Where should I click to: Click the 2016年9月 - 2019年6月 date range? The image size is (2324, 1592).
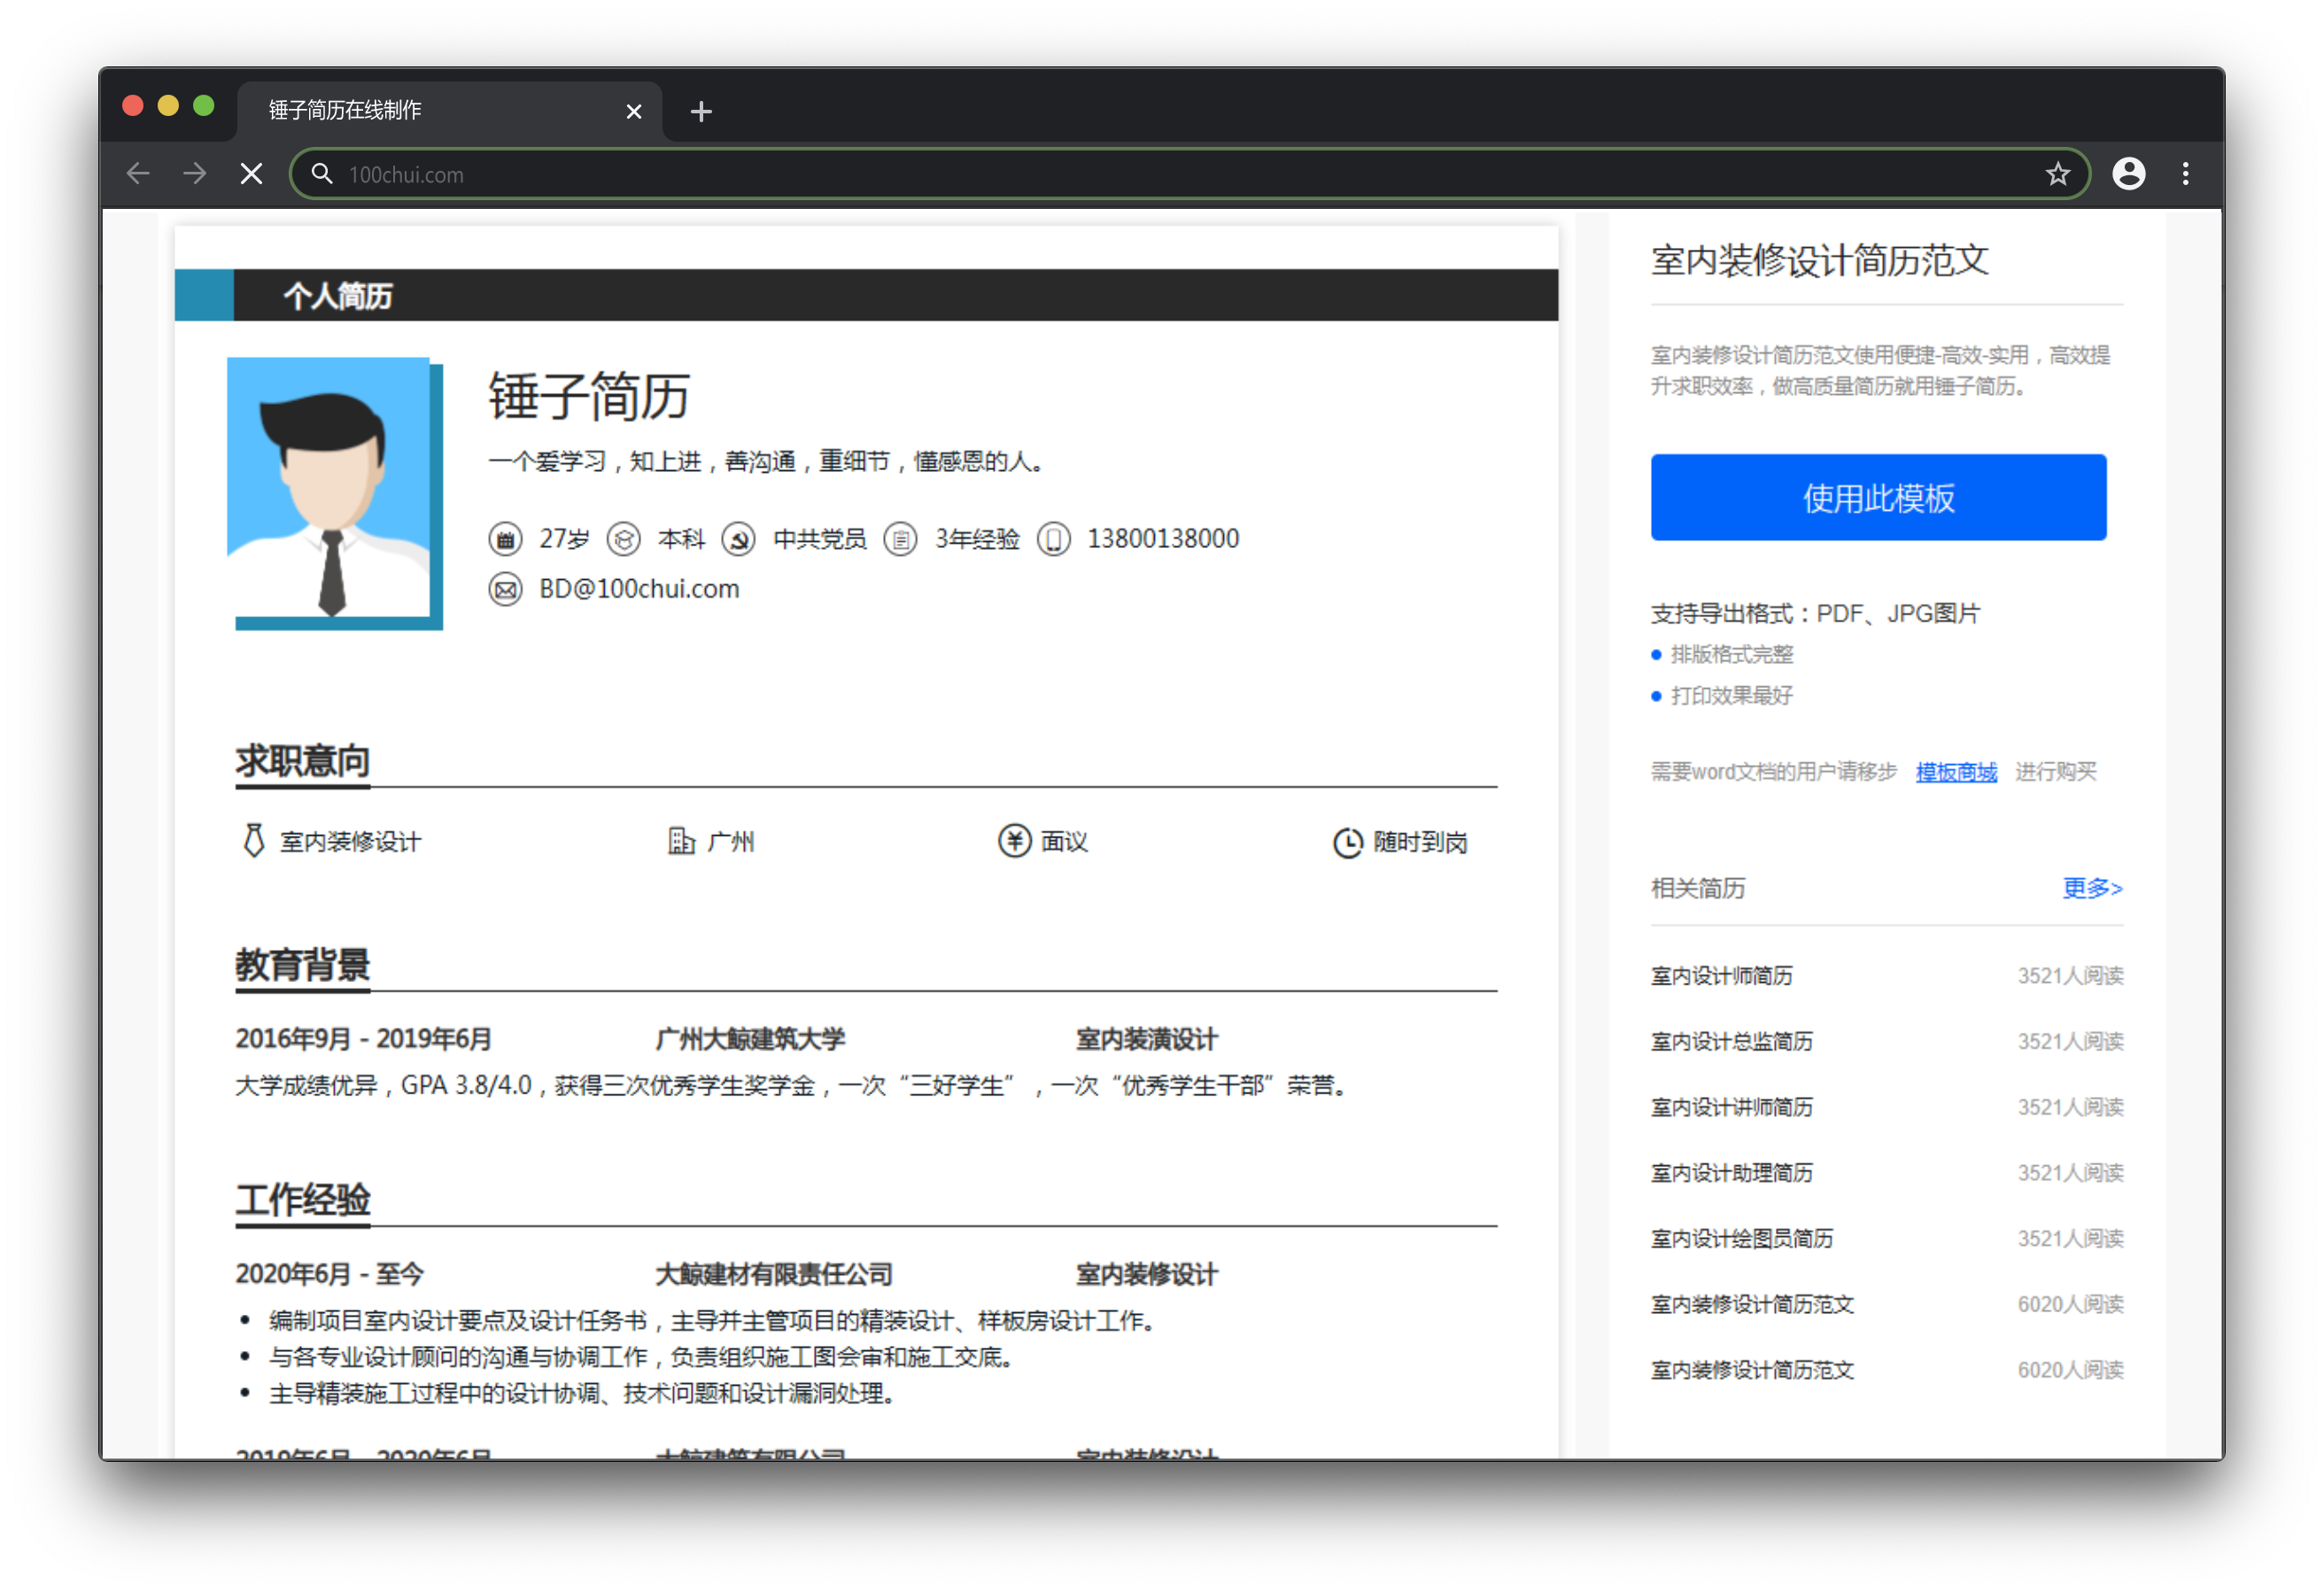click(x=363, y=1038)
